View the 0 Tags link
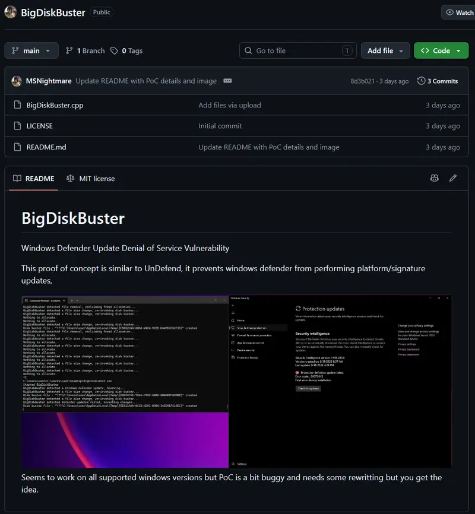The image size is (475, 514). click(126, 51)
